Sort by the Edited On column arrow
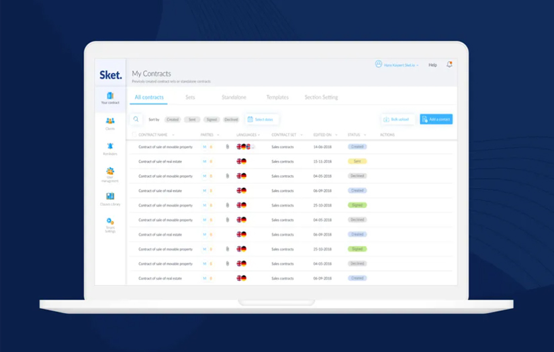554x352 pixels. point(336,135)
